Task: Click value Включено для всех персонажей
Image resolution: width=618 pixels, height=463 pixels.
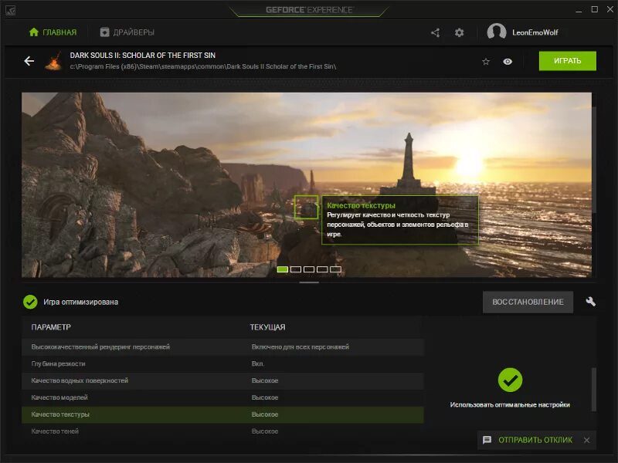Action: [301, 346]
